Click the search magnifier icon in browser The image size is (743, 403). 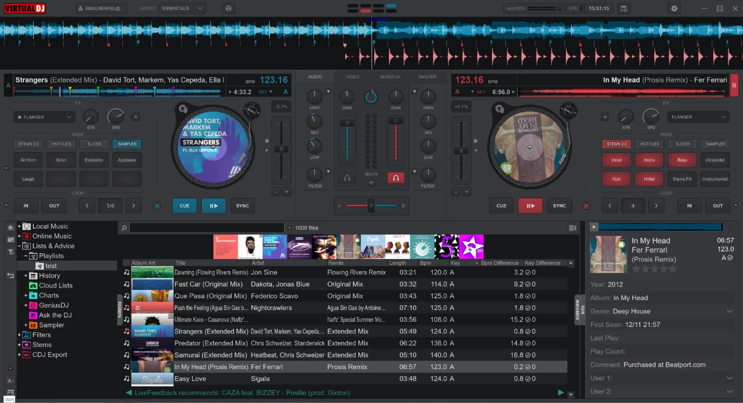pyautogui.click(x=124, y=228)
